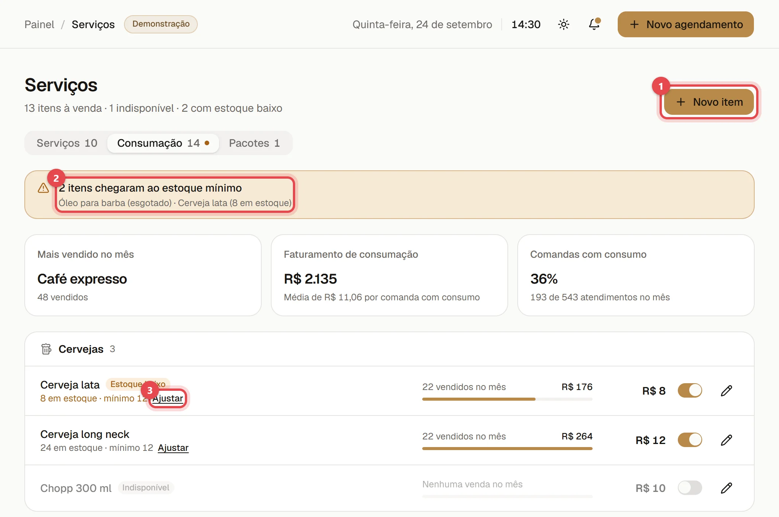Edit Chopp 300 ml with the pencil icon

(726, 488)
